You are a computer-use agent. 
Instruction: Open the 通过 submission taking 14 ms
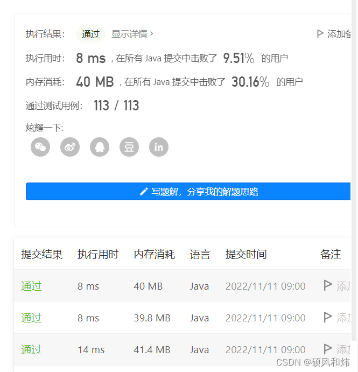(x=31, y=350)
